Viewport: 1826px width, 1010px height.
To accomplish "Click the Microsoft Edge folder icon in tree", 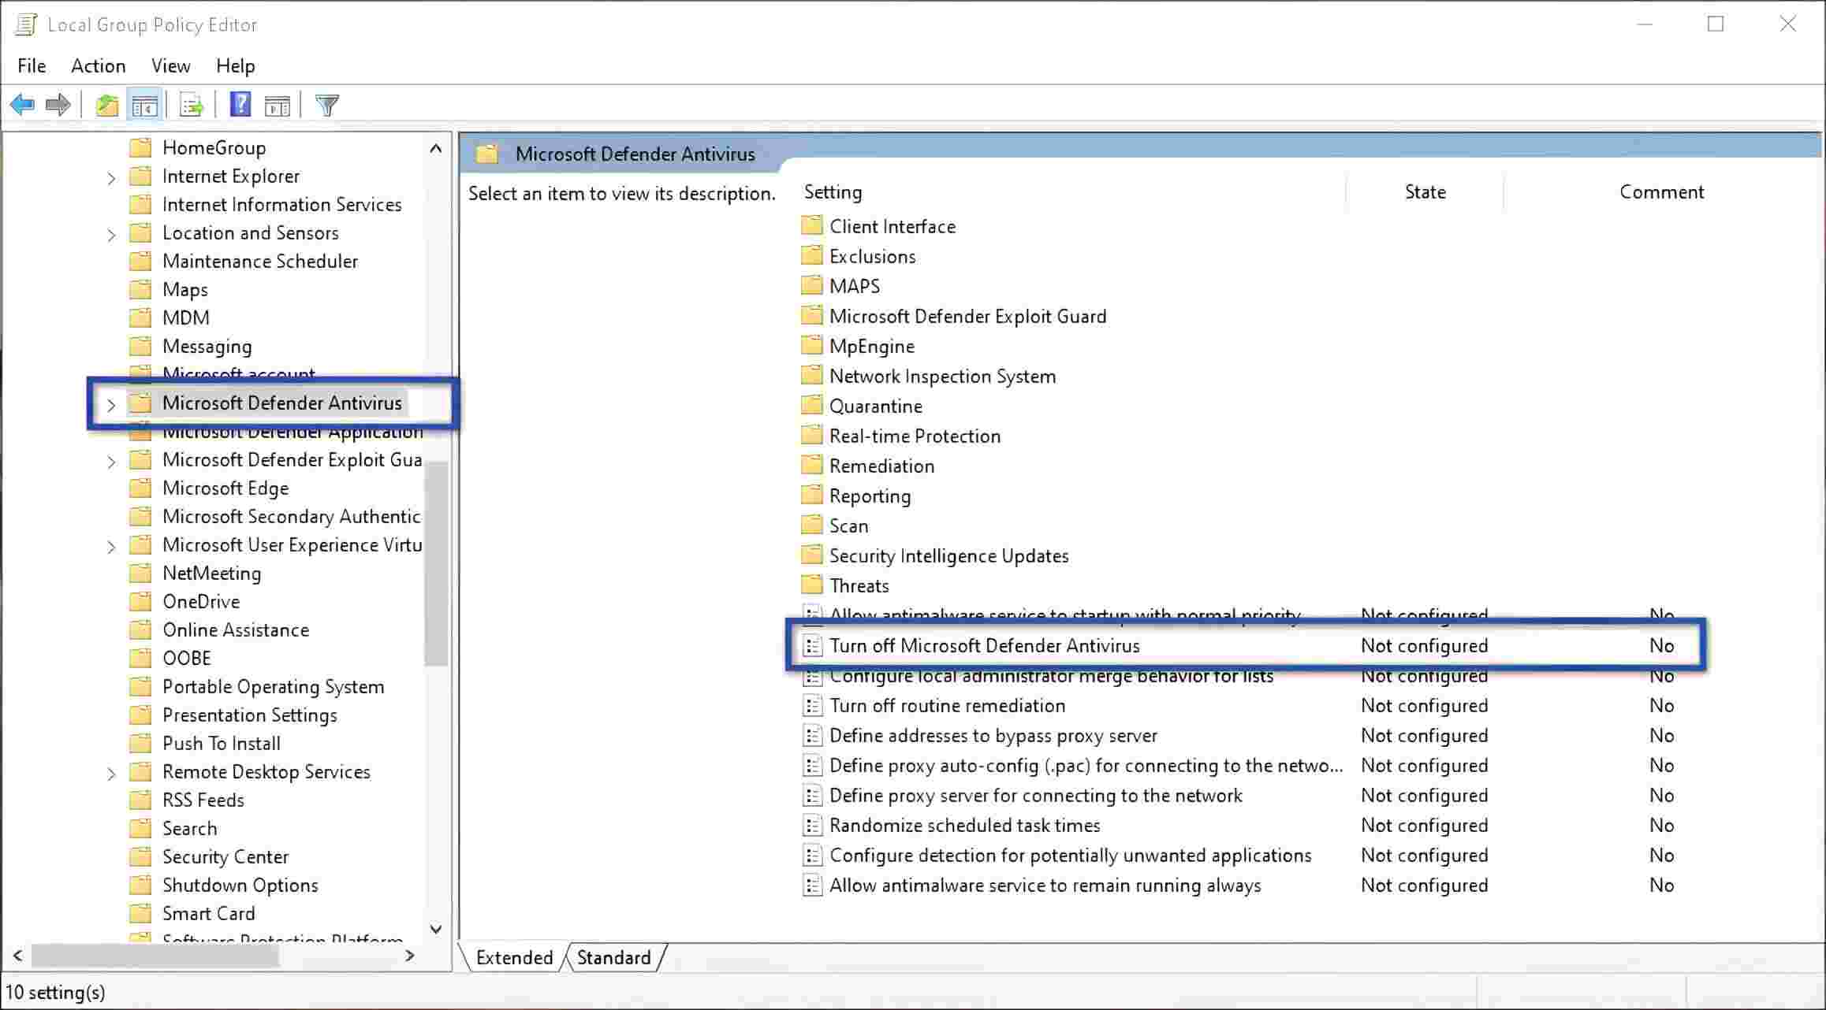I will 140,488.
